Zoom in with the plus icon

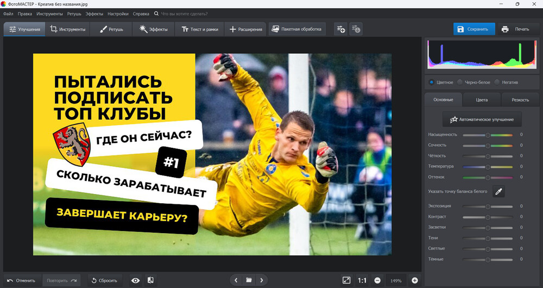pyautogui.click(x=415, y=280)
